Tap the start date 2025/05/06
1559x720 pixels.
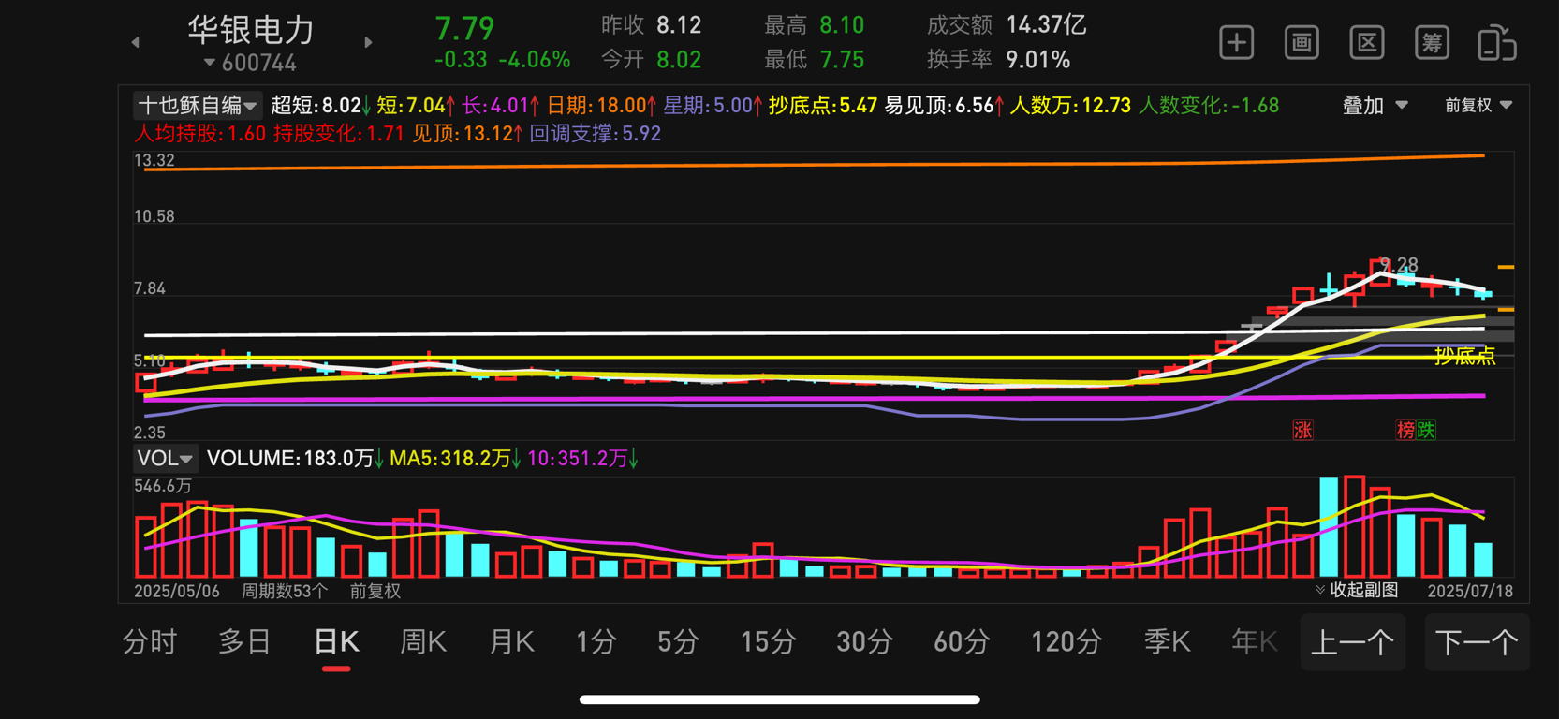coord(177,591)
